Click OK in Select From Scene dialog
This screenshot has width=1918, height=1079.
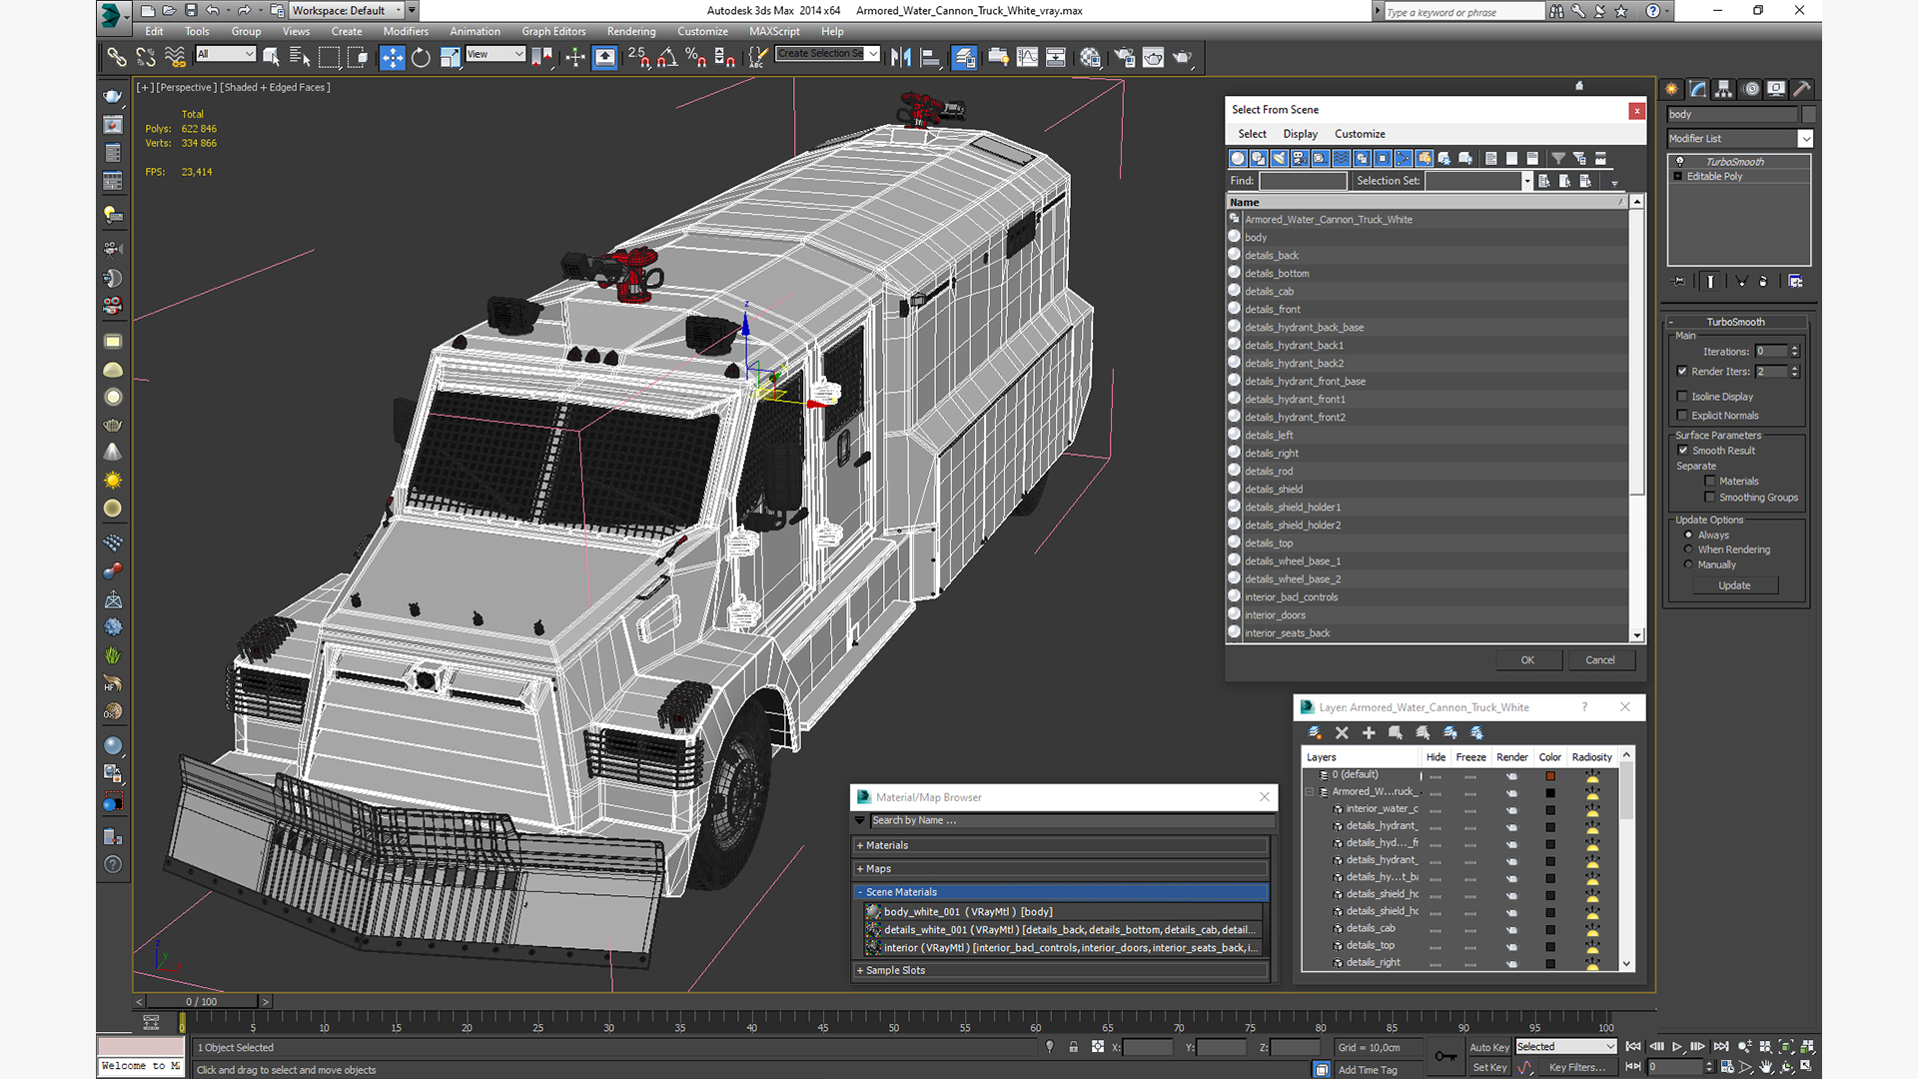click(x=1527, y=660)
